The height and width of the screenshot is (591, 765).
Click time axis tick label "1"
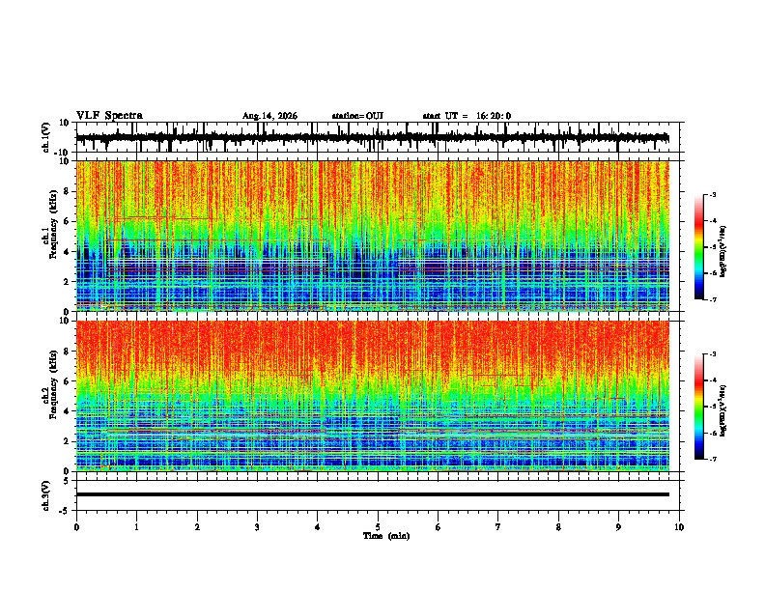(136, 527)
